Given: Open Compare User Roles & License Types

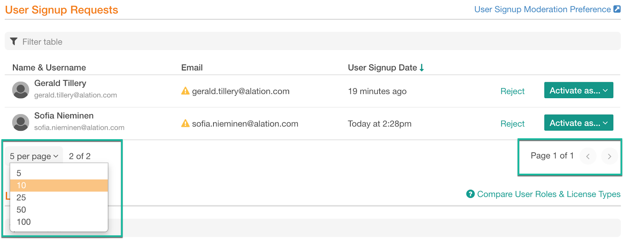Looking at the screenshot, I should click(x=549, y=194).
